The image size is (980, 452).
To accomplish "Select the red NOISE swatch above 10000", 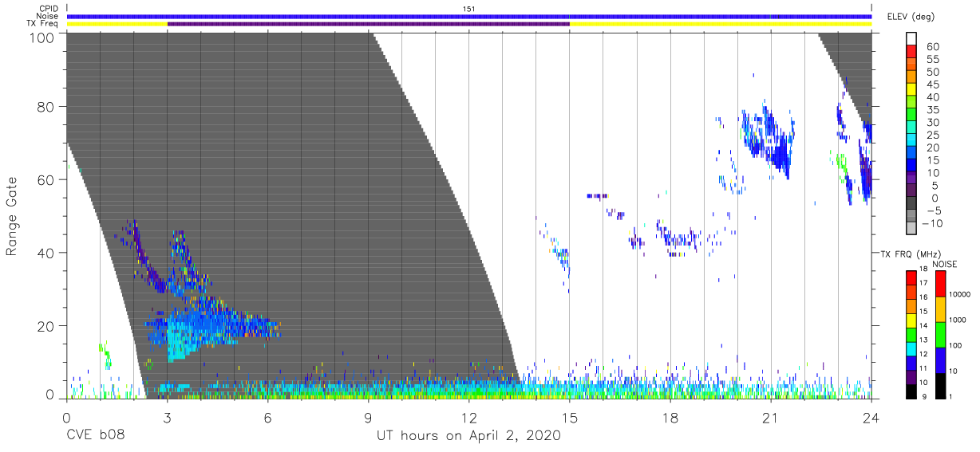I will coord(940,284).
